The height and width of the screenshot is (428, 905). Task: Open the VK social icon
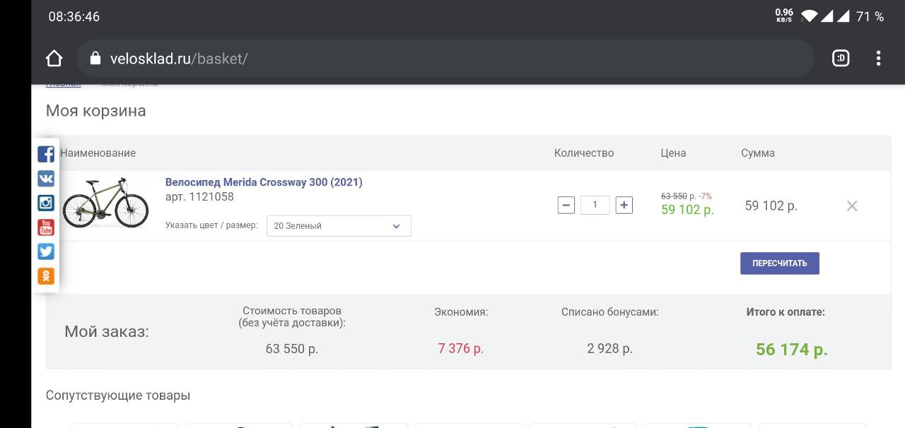click(x=46, y=178)
